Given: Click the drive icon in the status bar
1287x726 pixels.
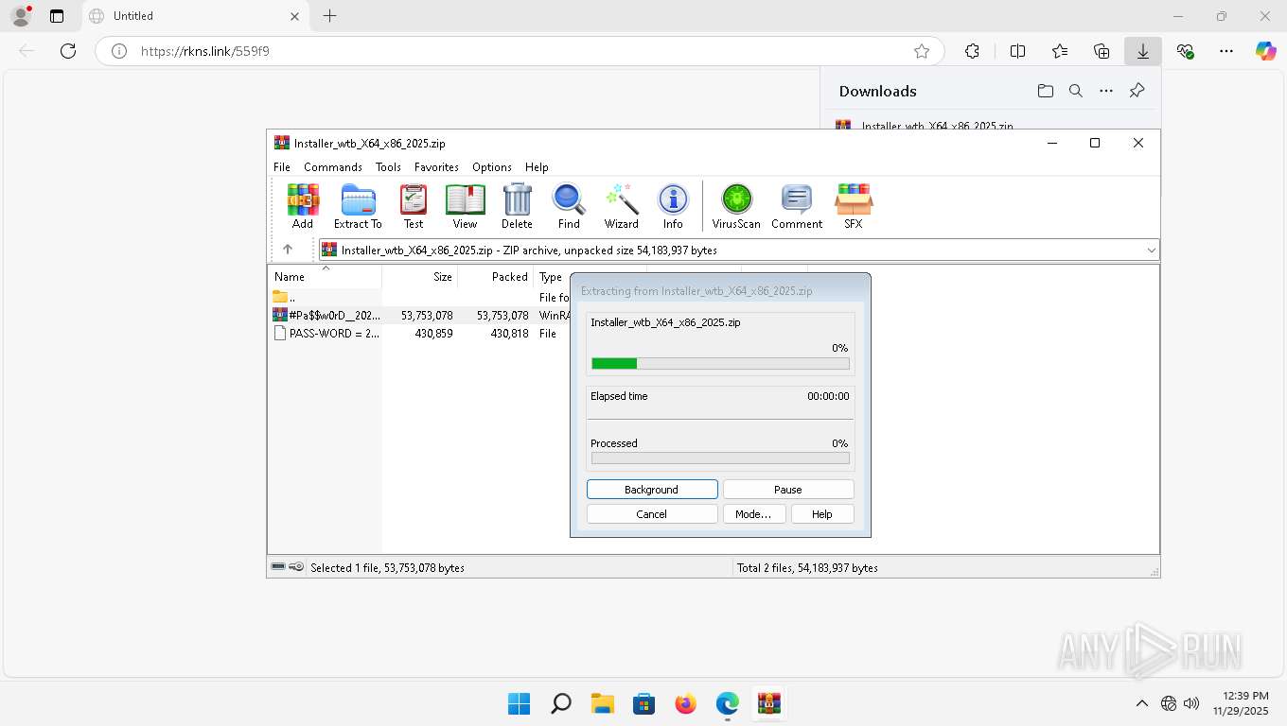Looking at the screenshot, I should [278, 567].
